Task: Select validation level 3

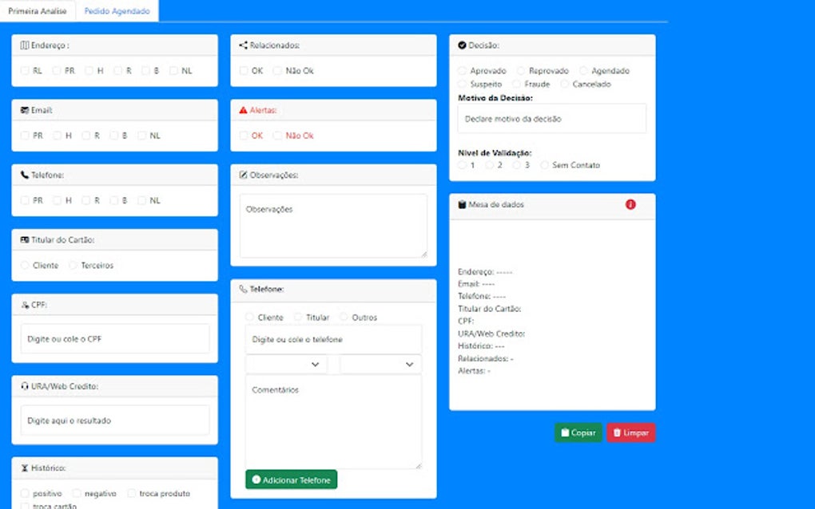Action: click(x=517, y=165)
